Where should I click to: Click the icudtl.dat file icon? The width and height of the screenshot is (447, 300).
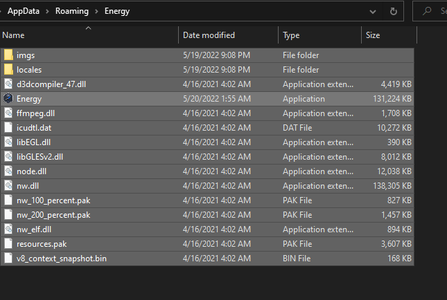pyautogui.click(x=8, y=128)
